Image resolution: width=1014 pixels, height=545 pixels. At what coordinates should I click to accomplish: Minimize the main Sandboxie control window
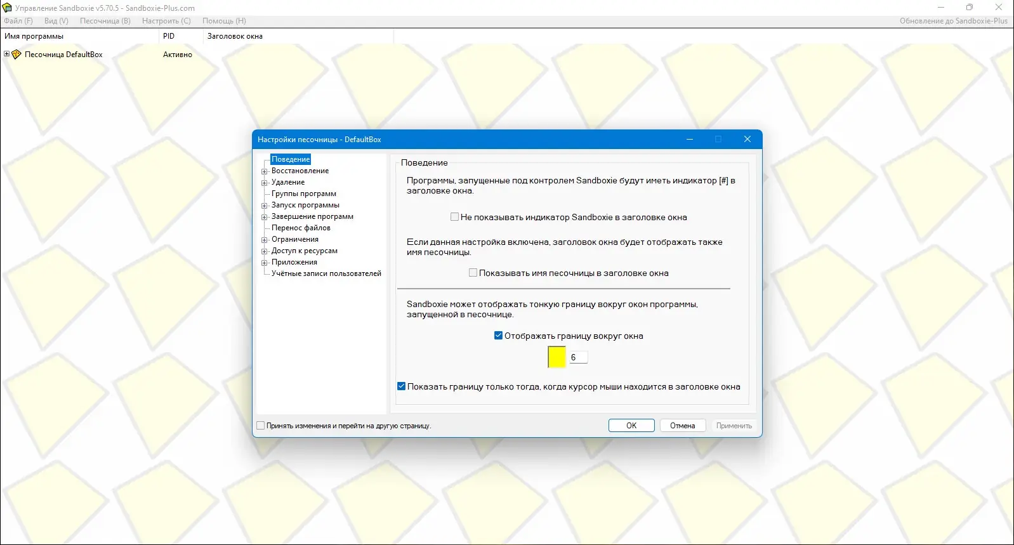[x=940, y=8]
